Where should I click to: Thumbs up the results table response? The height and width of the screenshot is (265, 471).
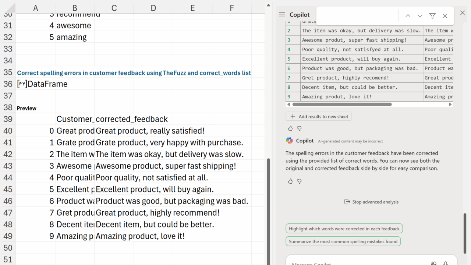tap(290, 128)
